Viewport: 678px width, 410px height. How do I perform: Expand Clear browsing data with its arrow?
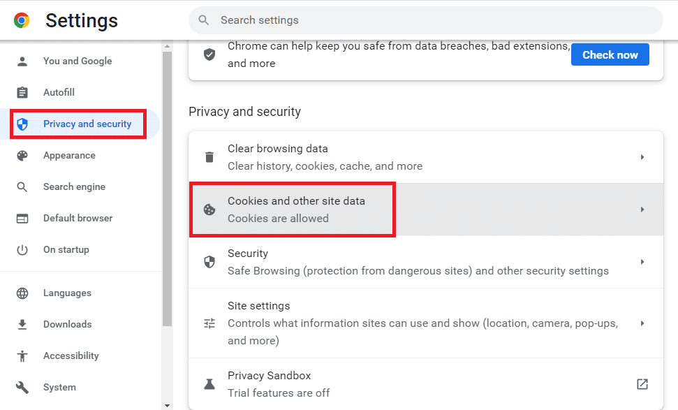642,157
